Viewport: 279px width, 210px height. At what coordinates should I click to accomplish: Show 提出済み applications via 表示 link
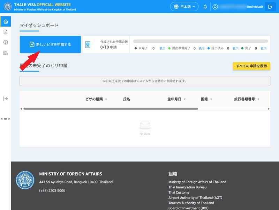(x=235, y=48)
